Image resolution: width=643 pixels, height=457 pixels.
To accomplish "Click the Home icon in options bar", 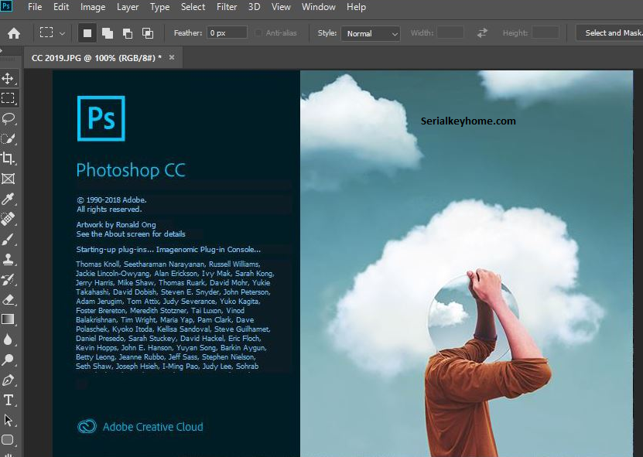I will coord(14,33).
